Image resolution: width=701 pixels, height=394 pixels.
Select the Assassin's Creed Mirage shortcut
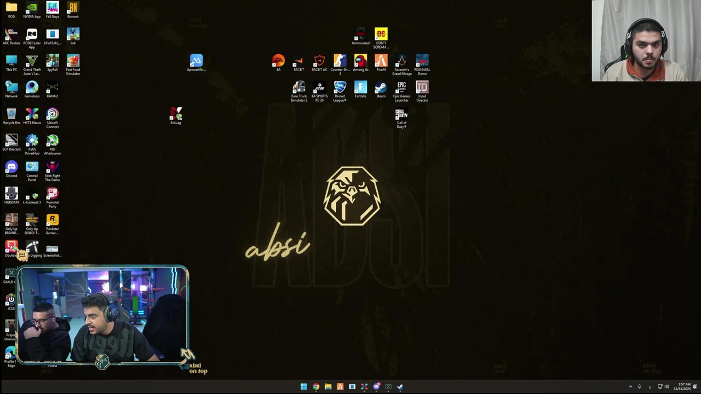401,65
